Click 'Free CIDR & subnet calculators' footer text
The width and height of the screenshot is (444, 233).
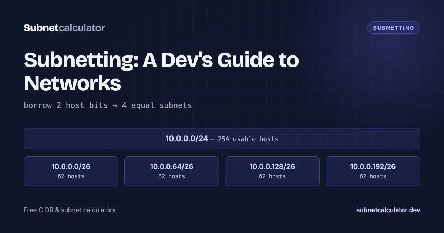point(70,210)
